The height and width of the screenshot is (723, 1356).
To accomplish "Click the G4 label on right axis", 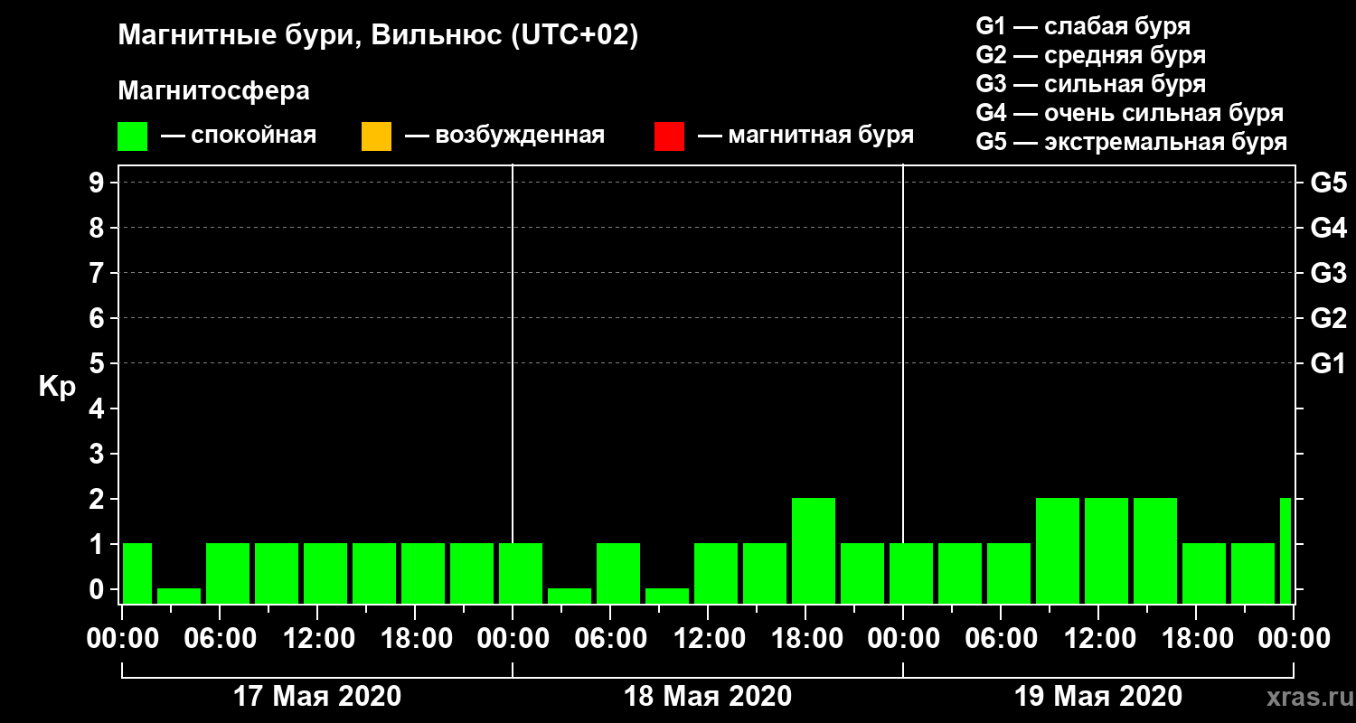I will click(1328, 229).
